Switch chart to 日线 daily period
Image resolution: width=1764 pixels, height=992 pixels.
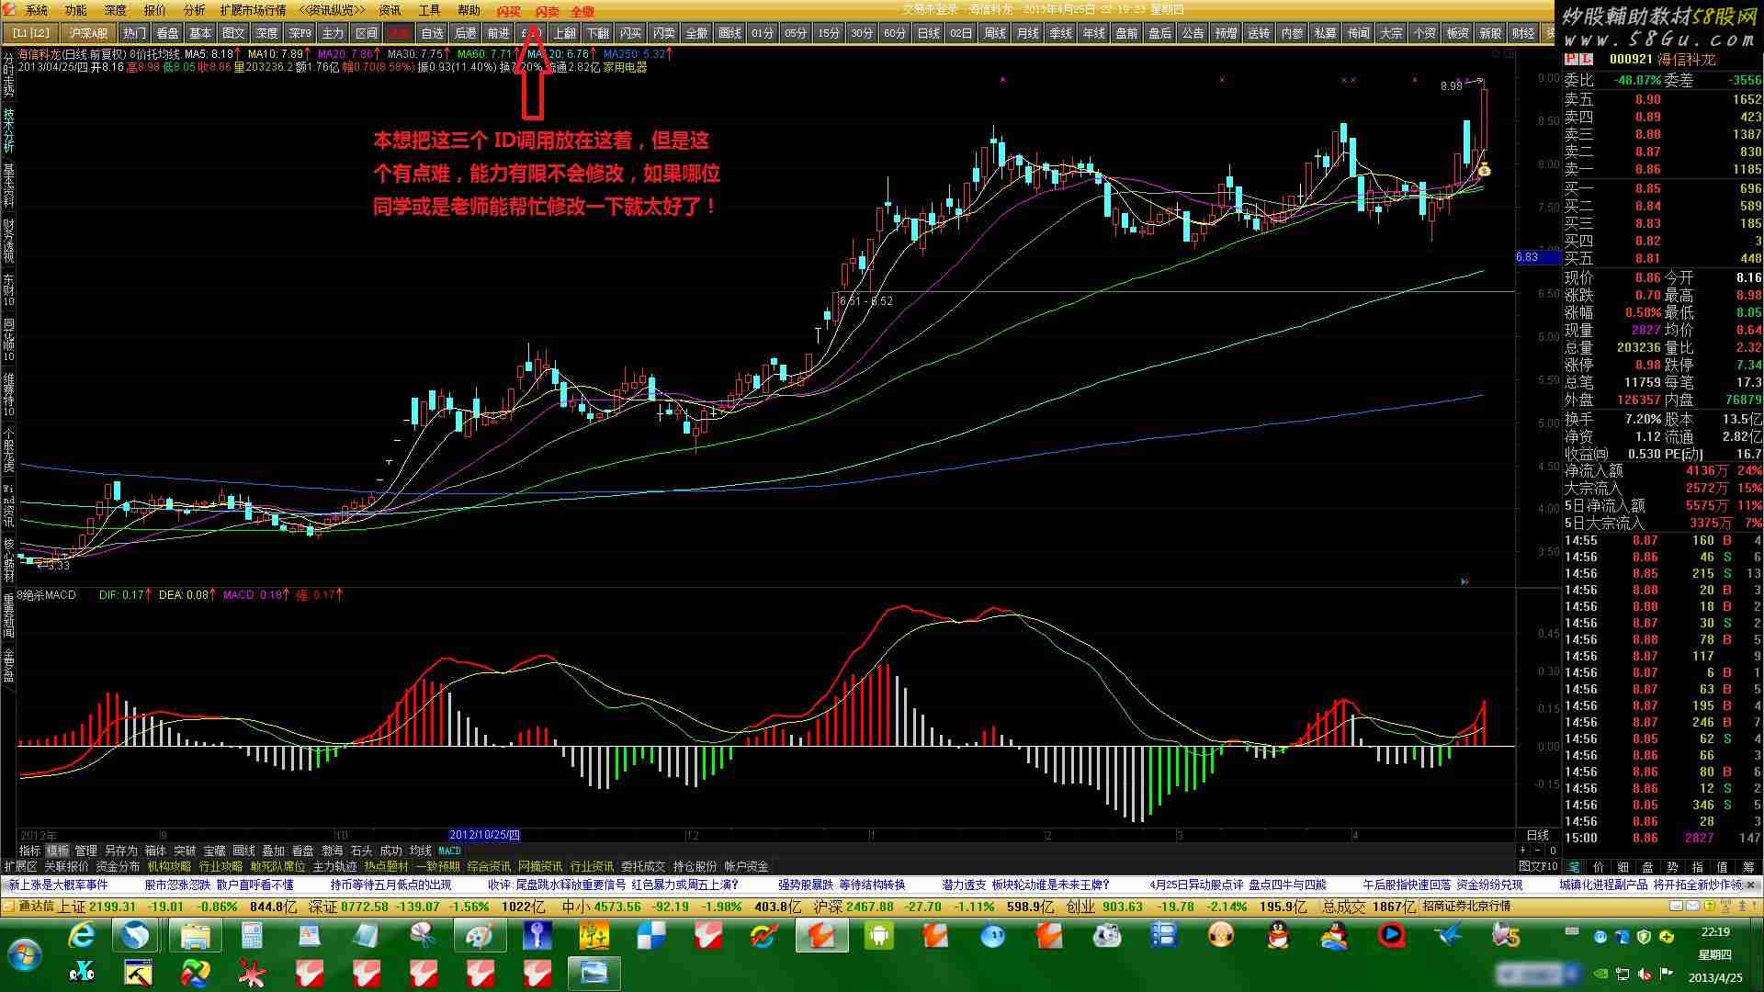(x=928, y=33)
